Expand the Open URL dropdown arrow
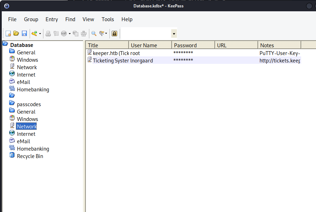 tap(70, 34)
